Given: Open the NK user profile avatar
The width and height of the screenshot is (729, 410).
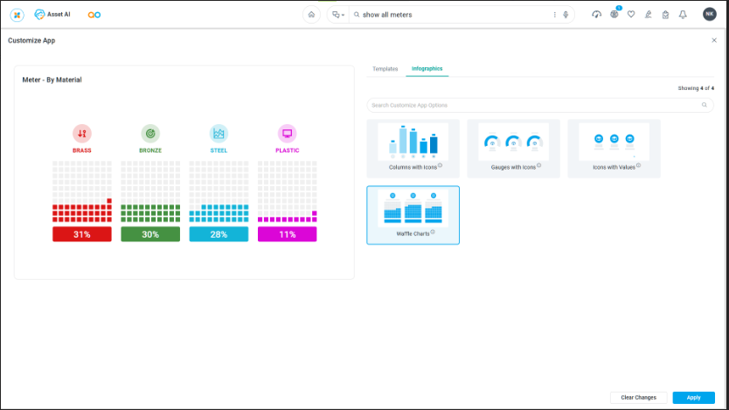Looking at the screenshot, I should [709, 15].
